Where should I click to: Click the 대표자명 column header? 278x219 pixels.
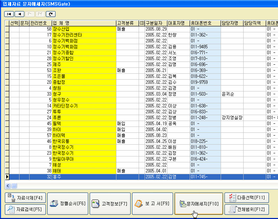pos(179,23)
